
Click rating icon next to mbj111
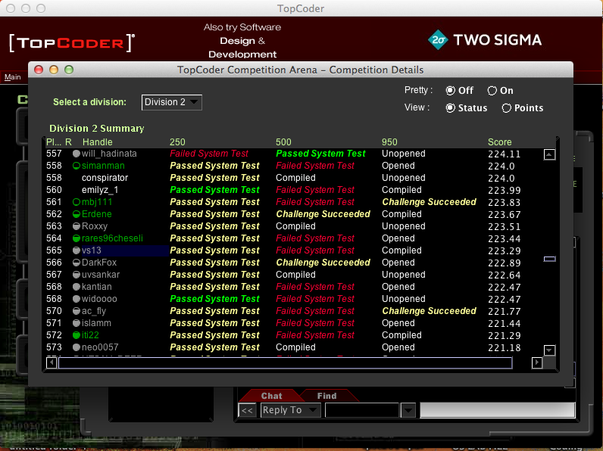click(x=77, y=202)
